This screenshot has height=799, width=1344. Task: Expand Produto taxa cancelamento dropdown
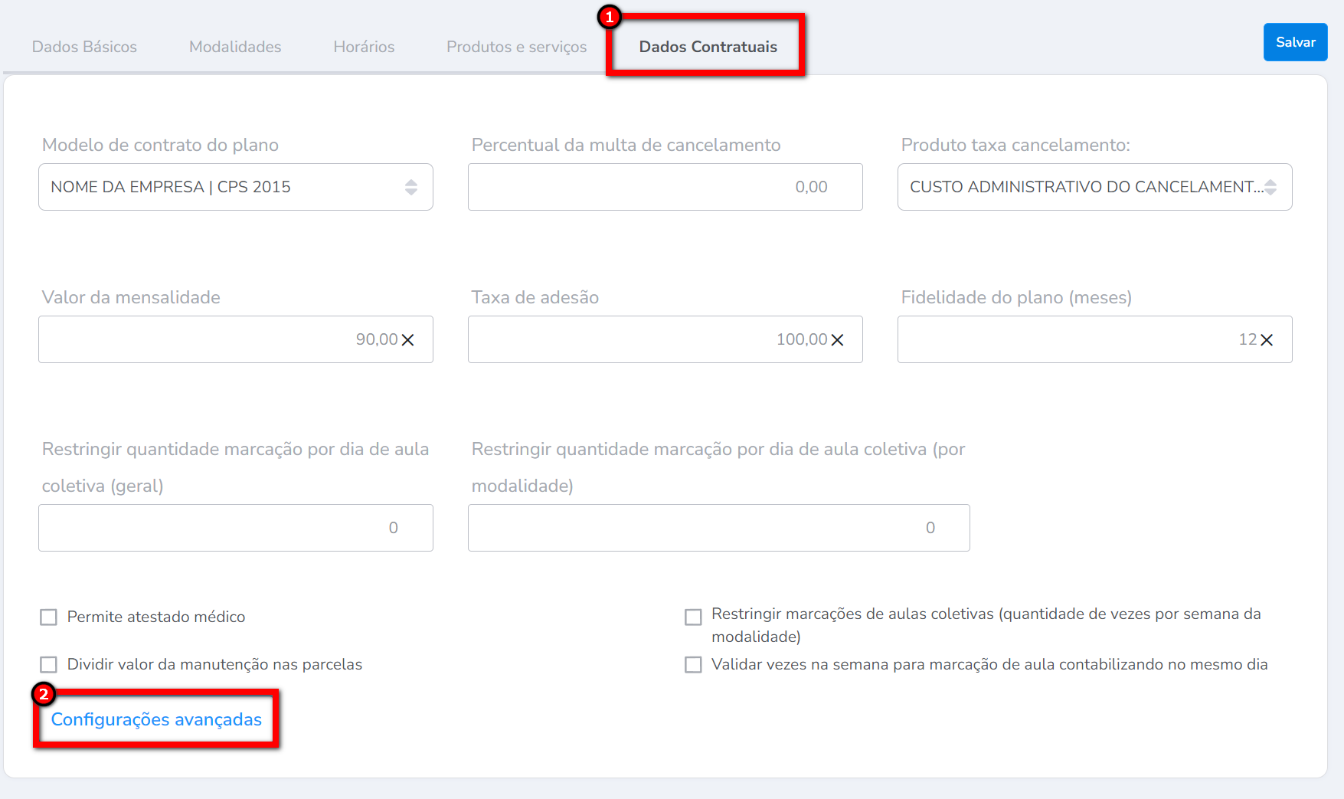tap(1094, 187)
